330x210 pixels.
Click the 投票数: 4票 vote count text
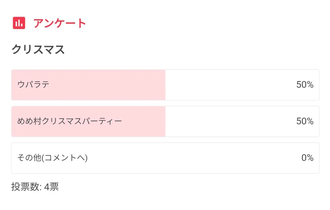35,187
